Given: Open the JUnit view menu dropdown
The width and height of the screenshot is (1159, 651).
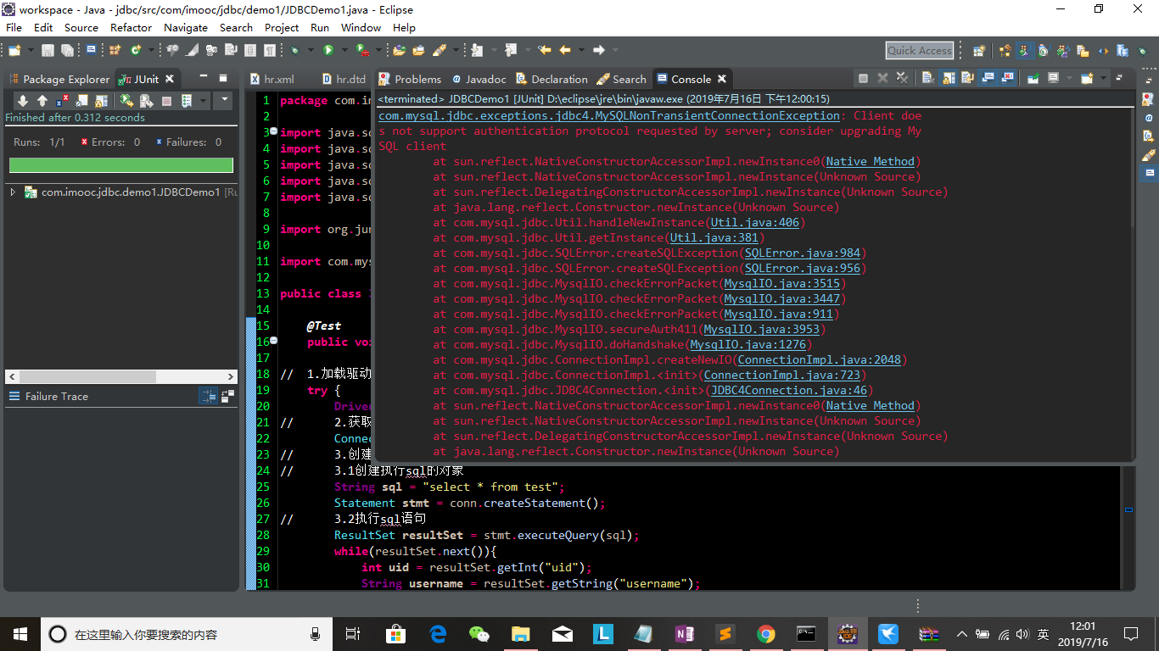Looking at the screenshot, I should 224,101.
